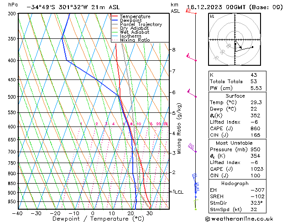Click the gray Parcel Trajectory line sample
Image resolution: width=287 pixels, height=222 pixels.
pos(115,24)
